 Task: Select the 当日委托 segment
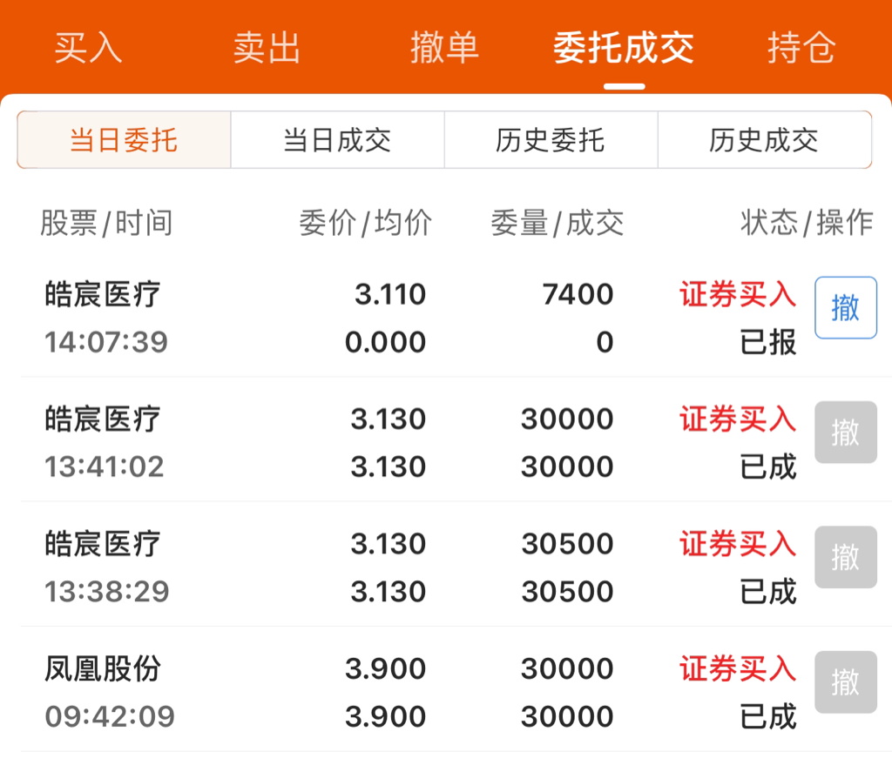(124, 140)
